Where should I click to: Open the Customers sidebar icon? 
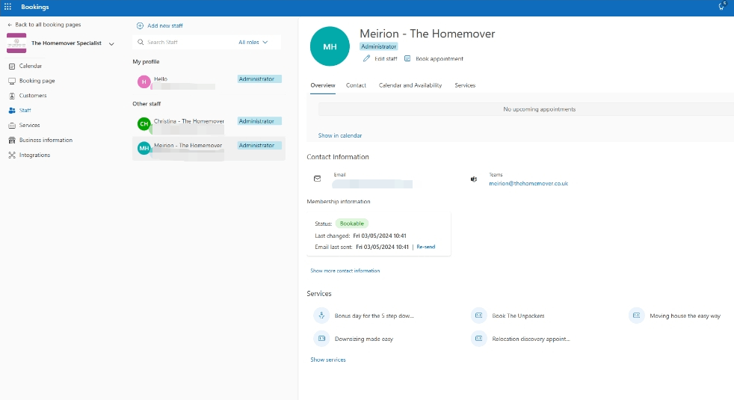pos(12,96)
